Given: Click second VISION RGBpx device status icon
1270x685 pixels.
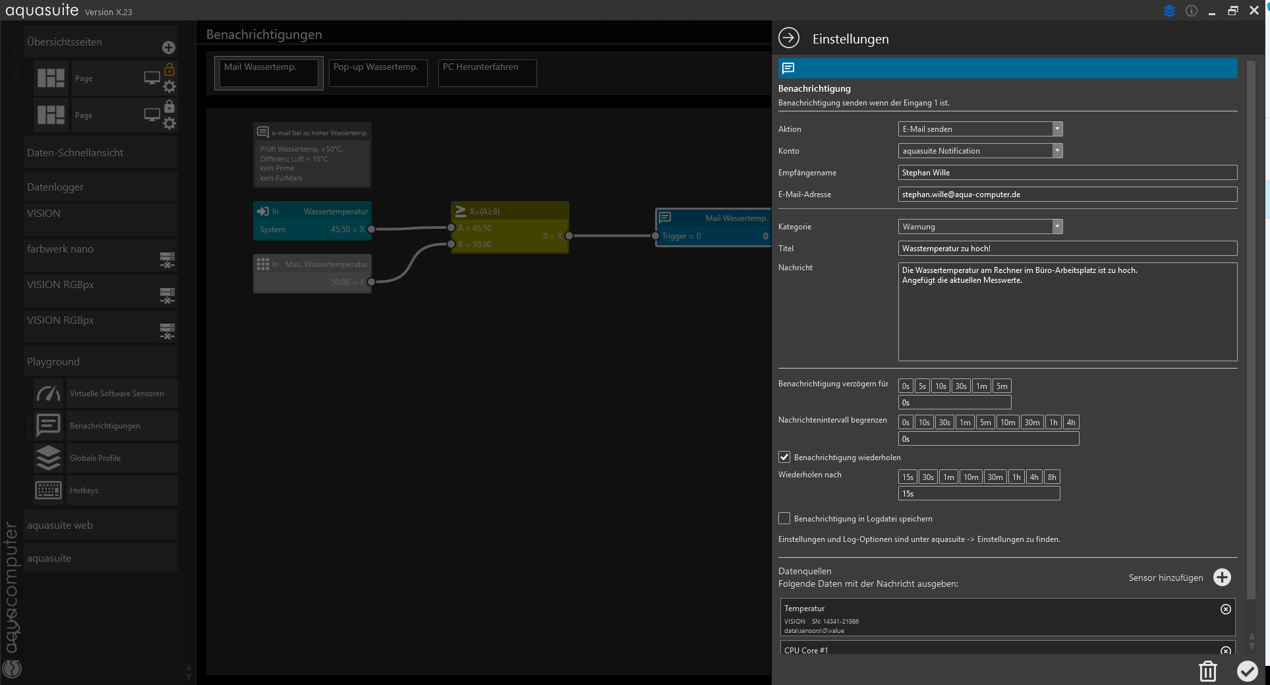Looking at the screenshot, I should (x=167, y=331).
